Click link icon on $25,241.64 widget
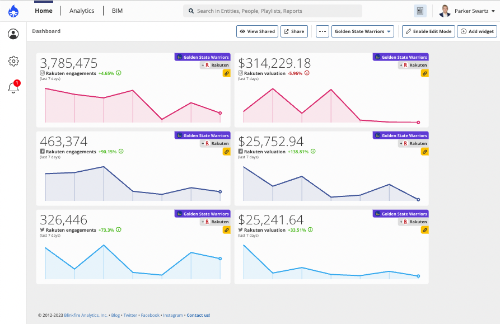Viewport: 500px width, 324px height. tap(425, 231)
